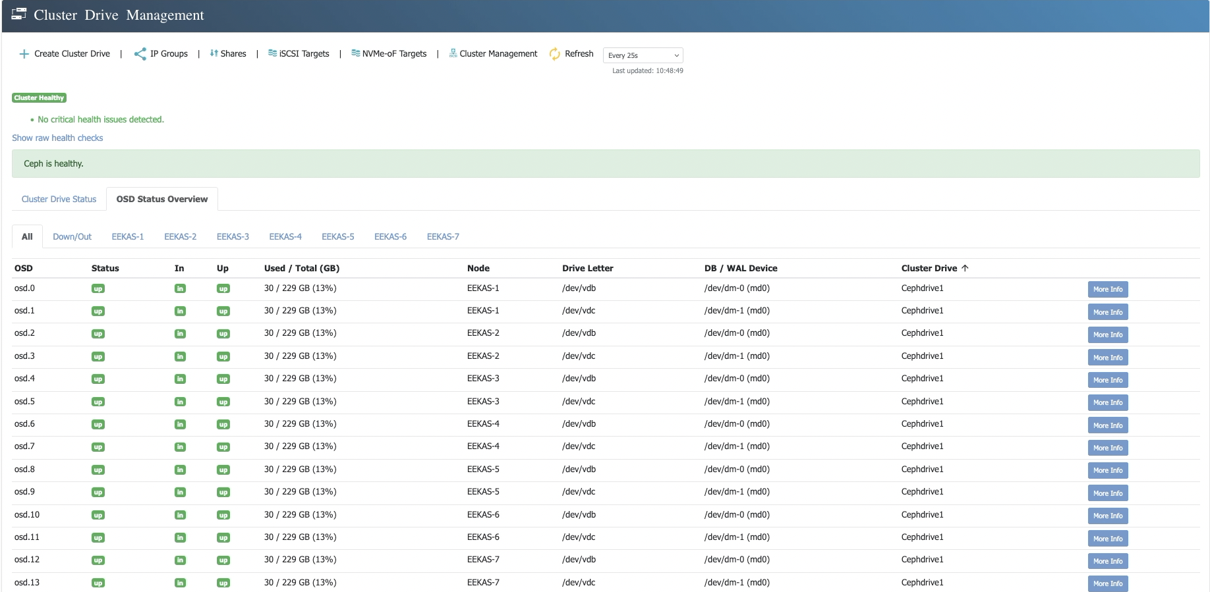The height and width of the screenshot is (592, 1210).
Task: Click /dev/dm-1 (md0) cell for osd.13
Action: coord(737,582)
